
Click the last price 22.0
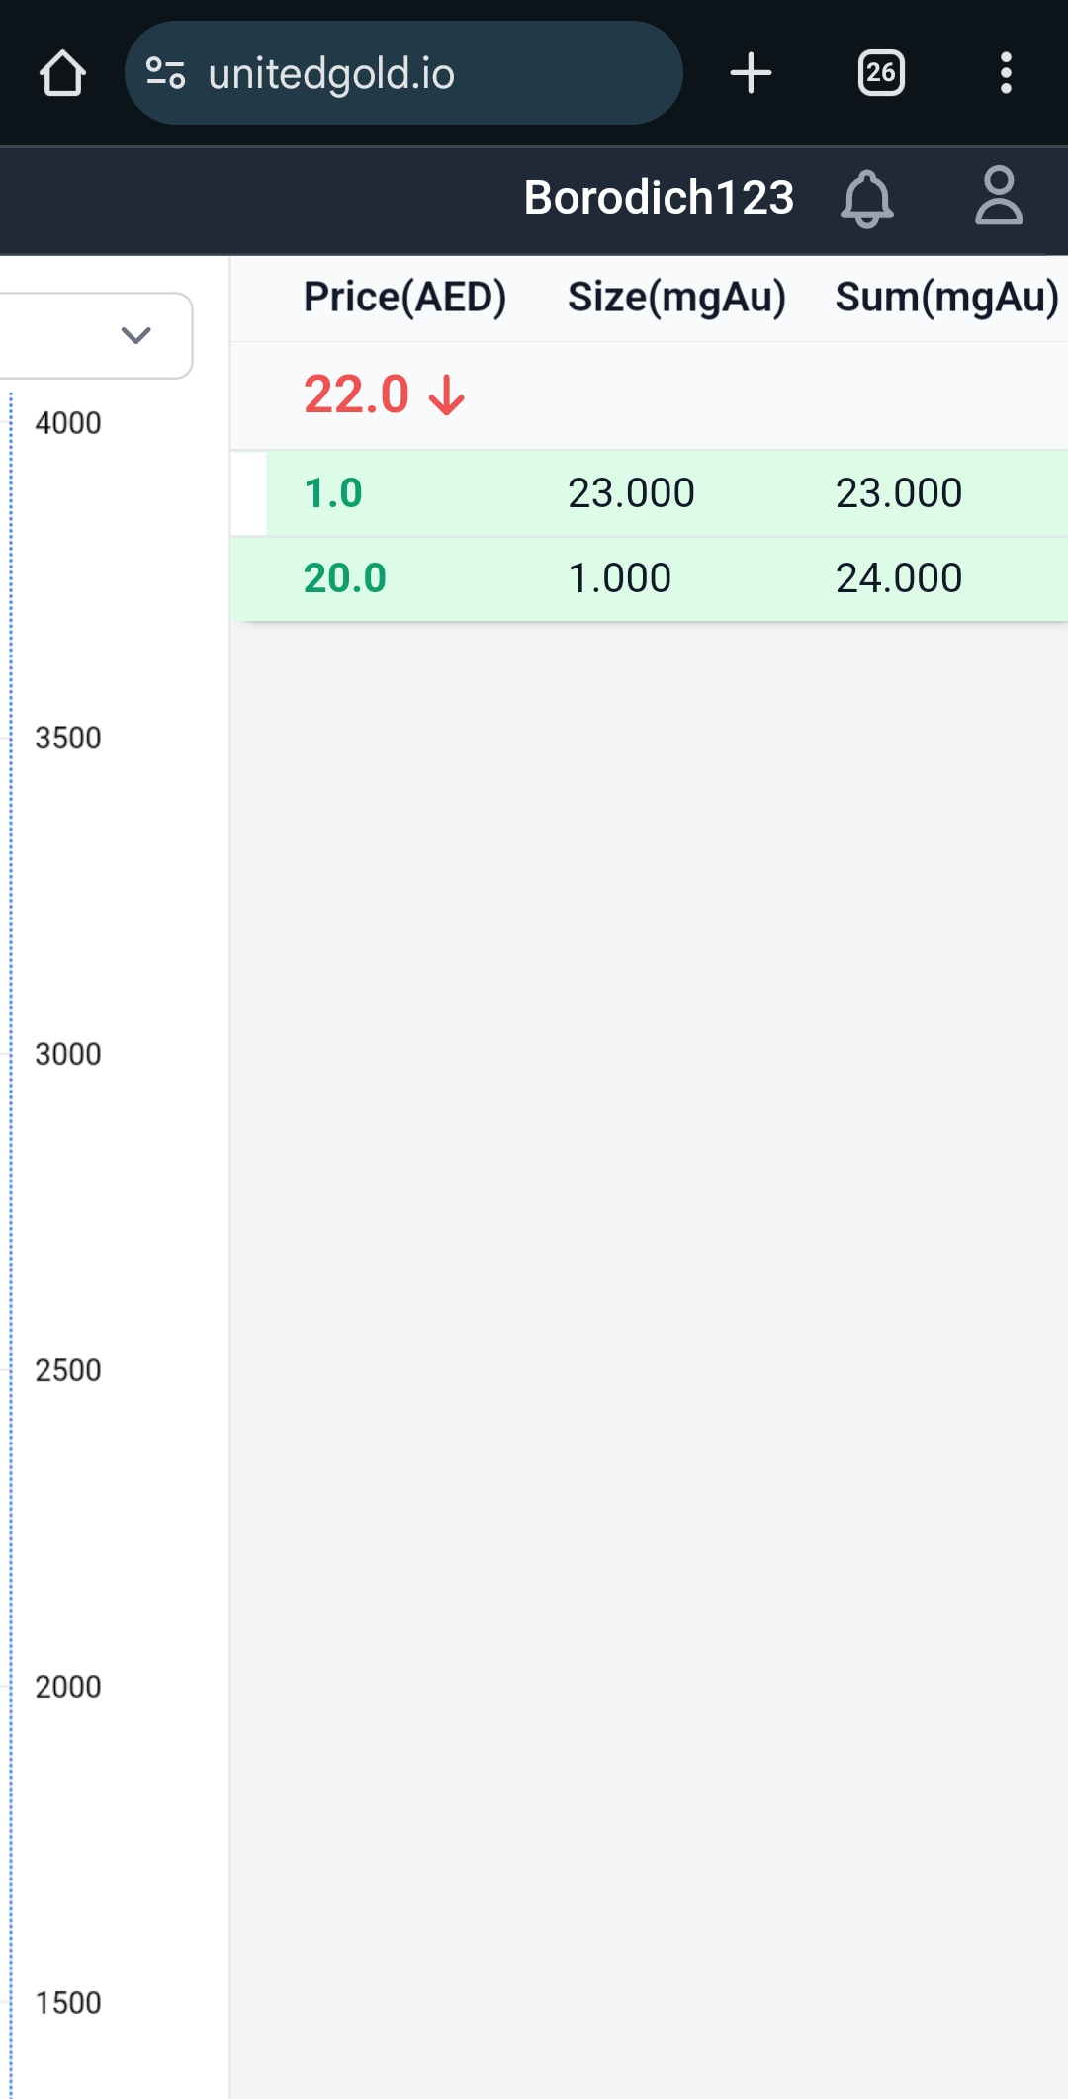(356, 394)
